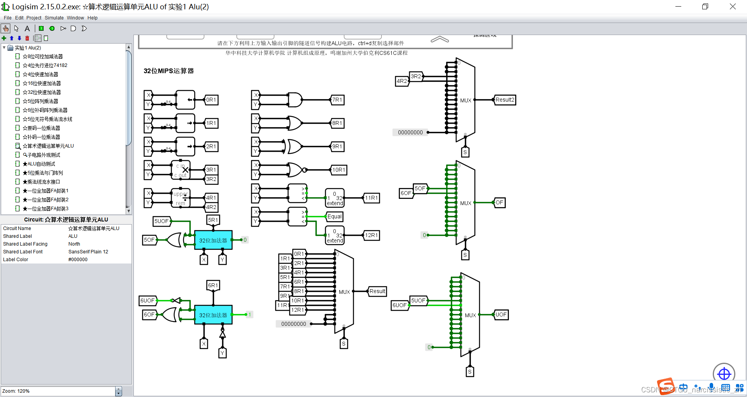
Task: Click the AND gate feeding 7R1
Action: (x=295, y=100)
